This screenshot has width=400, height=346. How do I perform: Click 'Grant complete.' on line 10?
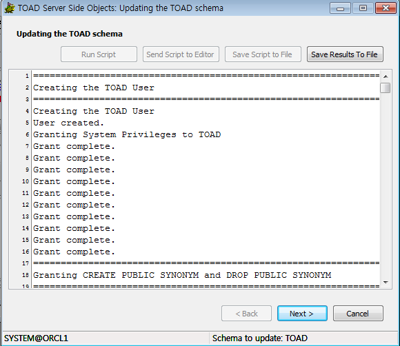[74, 181]
